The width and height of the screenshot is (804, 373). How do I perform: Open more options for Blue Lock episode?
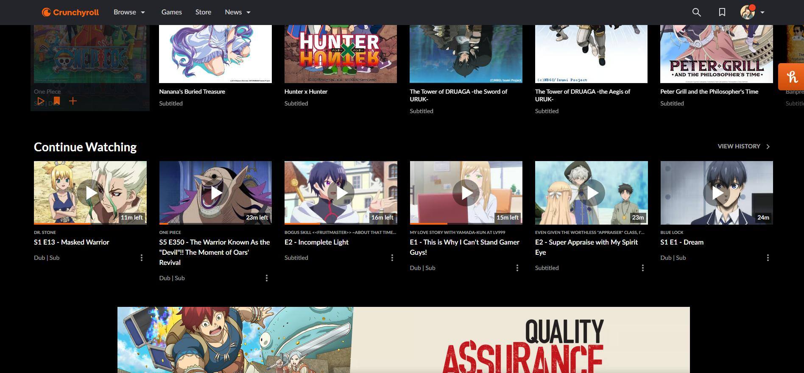pyautogui.click(x=768, y=258)
